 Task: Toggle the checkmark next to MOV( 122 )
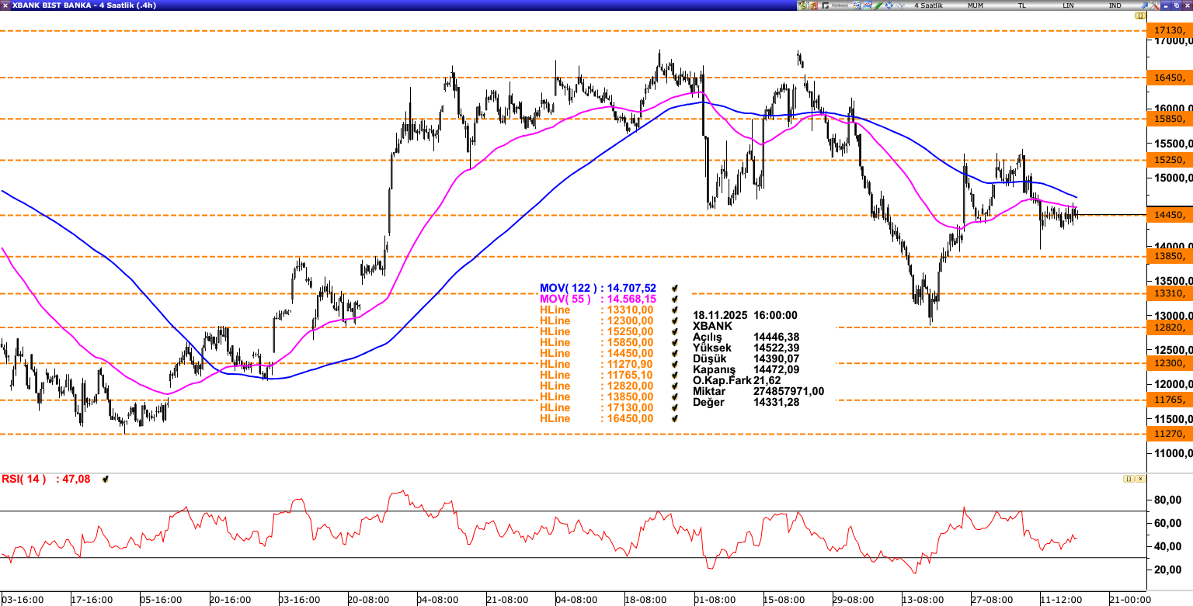pyautogui.click(x=675, y=288)
